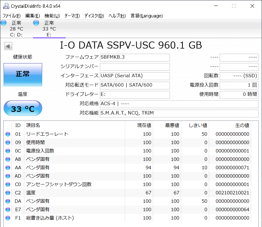Open the ヘルプ(H) menu

[117, 16]
